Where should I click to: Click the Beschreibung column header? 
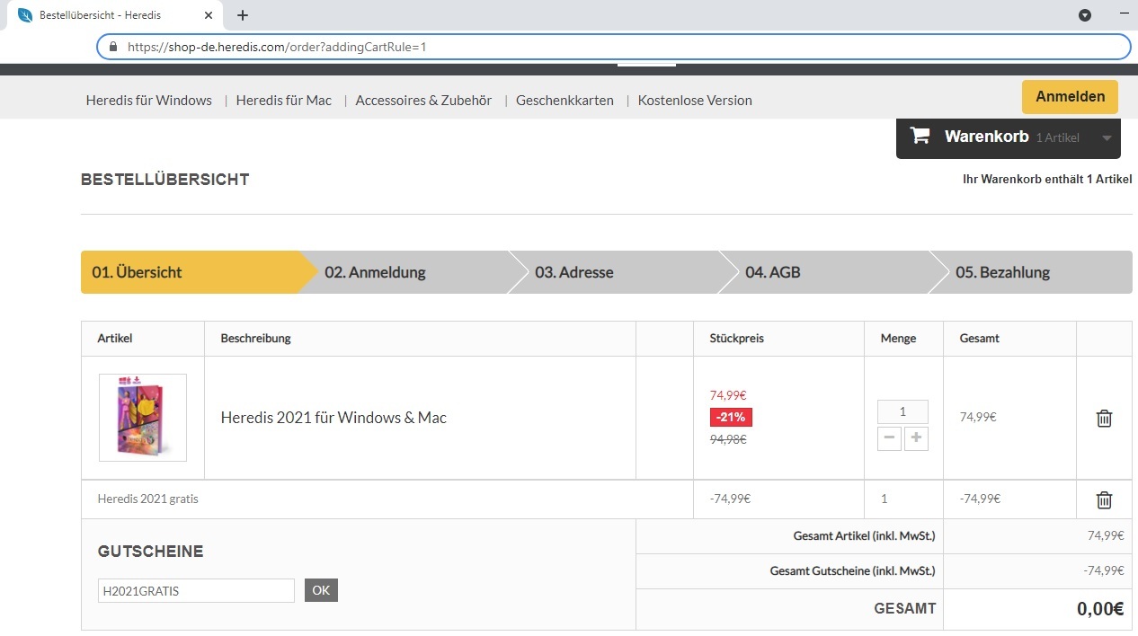pos(255,339)
